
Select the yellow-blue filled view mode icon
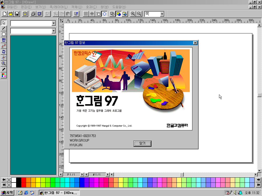[119, 14]
